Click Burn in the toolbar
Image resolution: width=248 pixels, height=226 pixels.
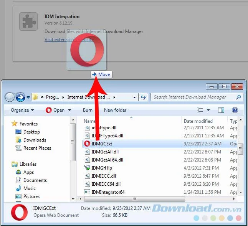click(x=88, y=110)
